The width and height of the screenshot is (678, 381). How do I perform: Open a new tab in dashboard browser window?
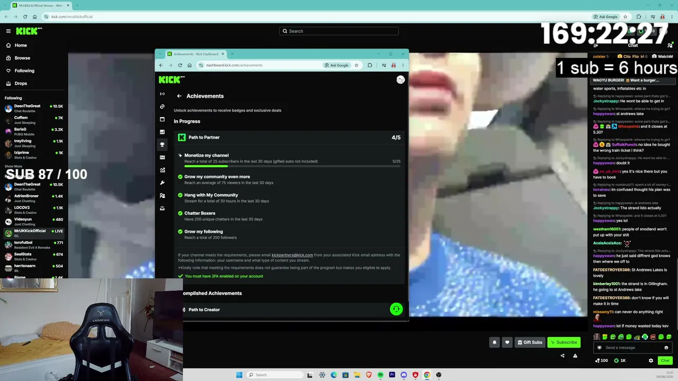232,54
